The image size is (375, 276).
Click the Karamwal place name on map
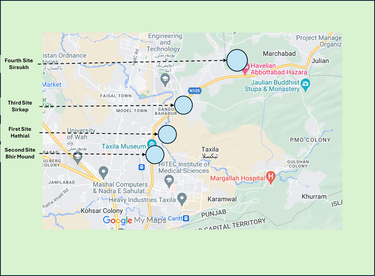222,199
